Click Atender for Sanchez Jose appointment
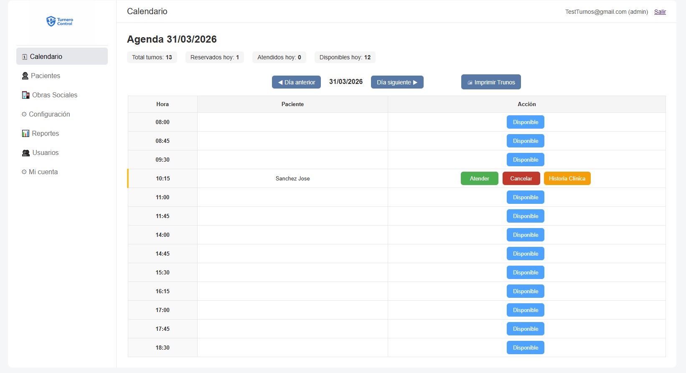Screen dimensions: 686x373 479,178
